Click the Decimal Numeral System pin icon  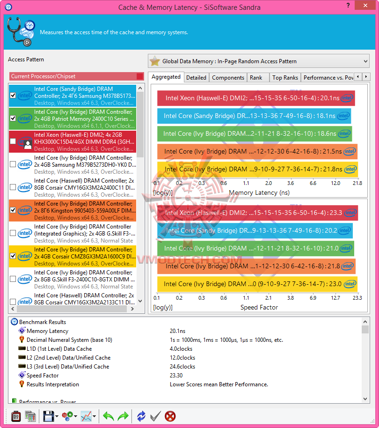22,339
